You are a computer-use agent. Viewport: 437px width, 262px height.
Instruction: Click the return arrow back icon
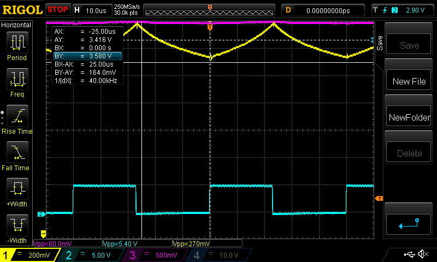pos(409,224)
